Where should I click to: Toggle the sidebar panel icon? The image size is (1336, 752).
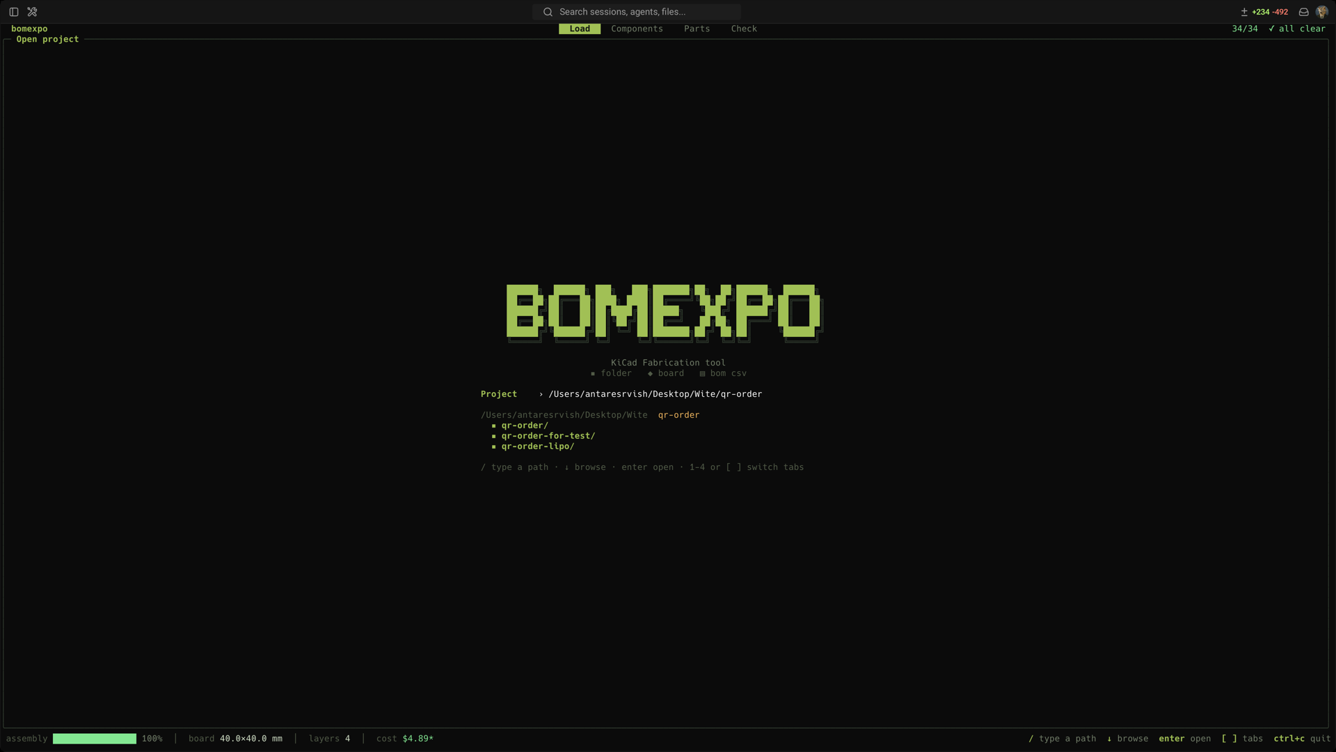(x=14, y=12)
